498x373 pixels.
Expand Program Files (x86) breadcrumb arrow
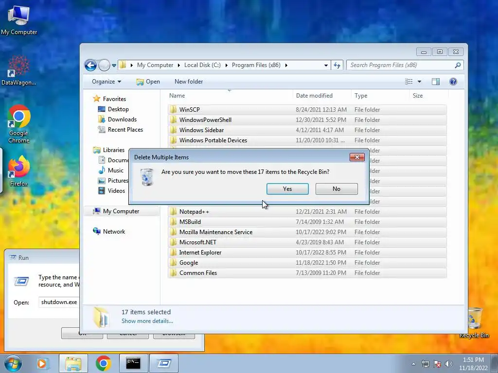[x=286, y=65]
